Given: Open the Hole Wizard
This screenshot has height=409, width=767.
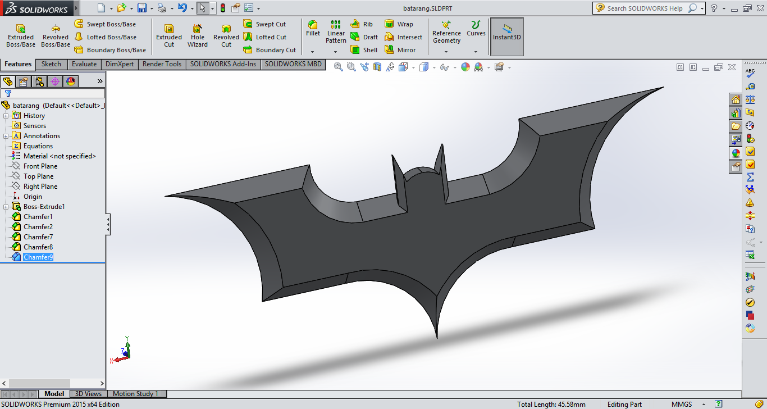Looking at the screenshot, I should [x=198, y=36].
